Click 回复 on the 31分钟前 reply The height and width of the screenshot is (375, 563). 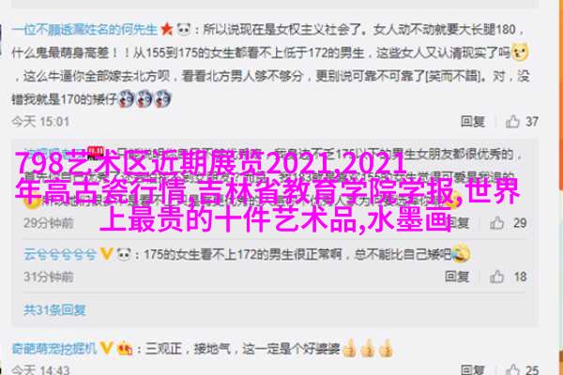click(x=457, y=277)
